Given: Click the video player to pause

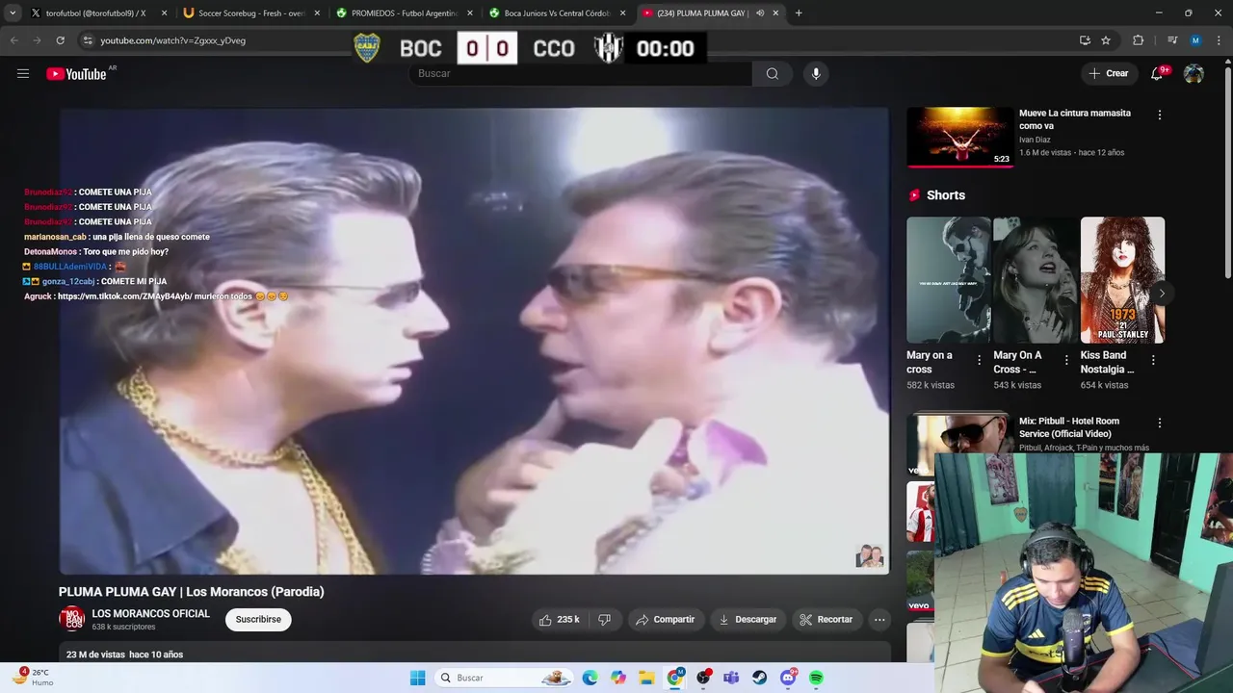Looking at the screenshot, I should [474, 341].
